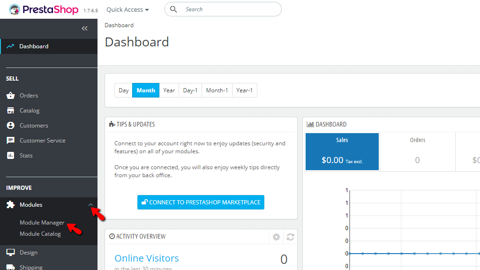Open Module Manager submenu item

pos(42,223)
